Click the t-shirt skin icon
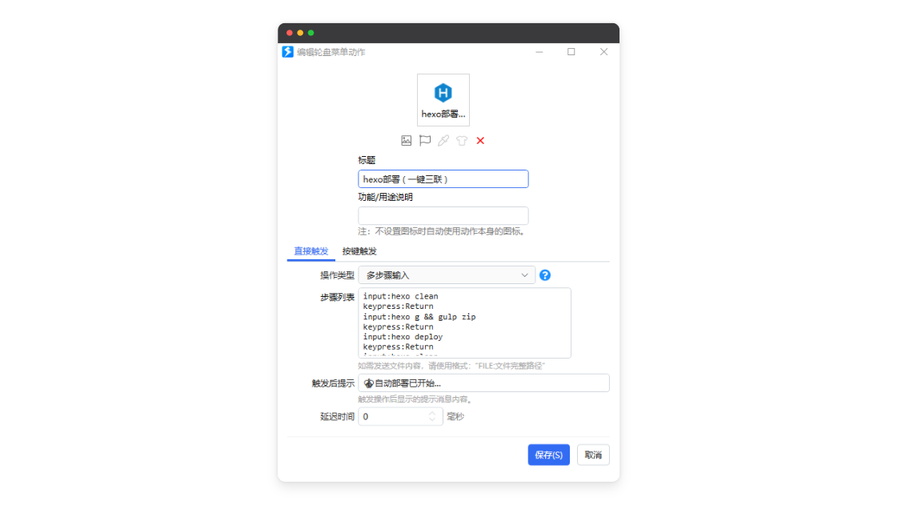This screenshot has width=898, height=505. tap(462, 140)
